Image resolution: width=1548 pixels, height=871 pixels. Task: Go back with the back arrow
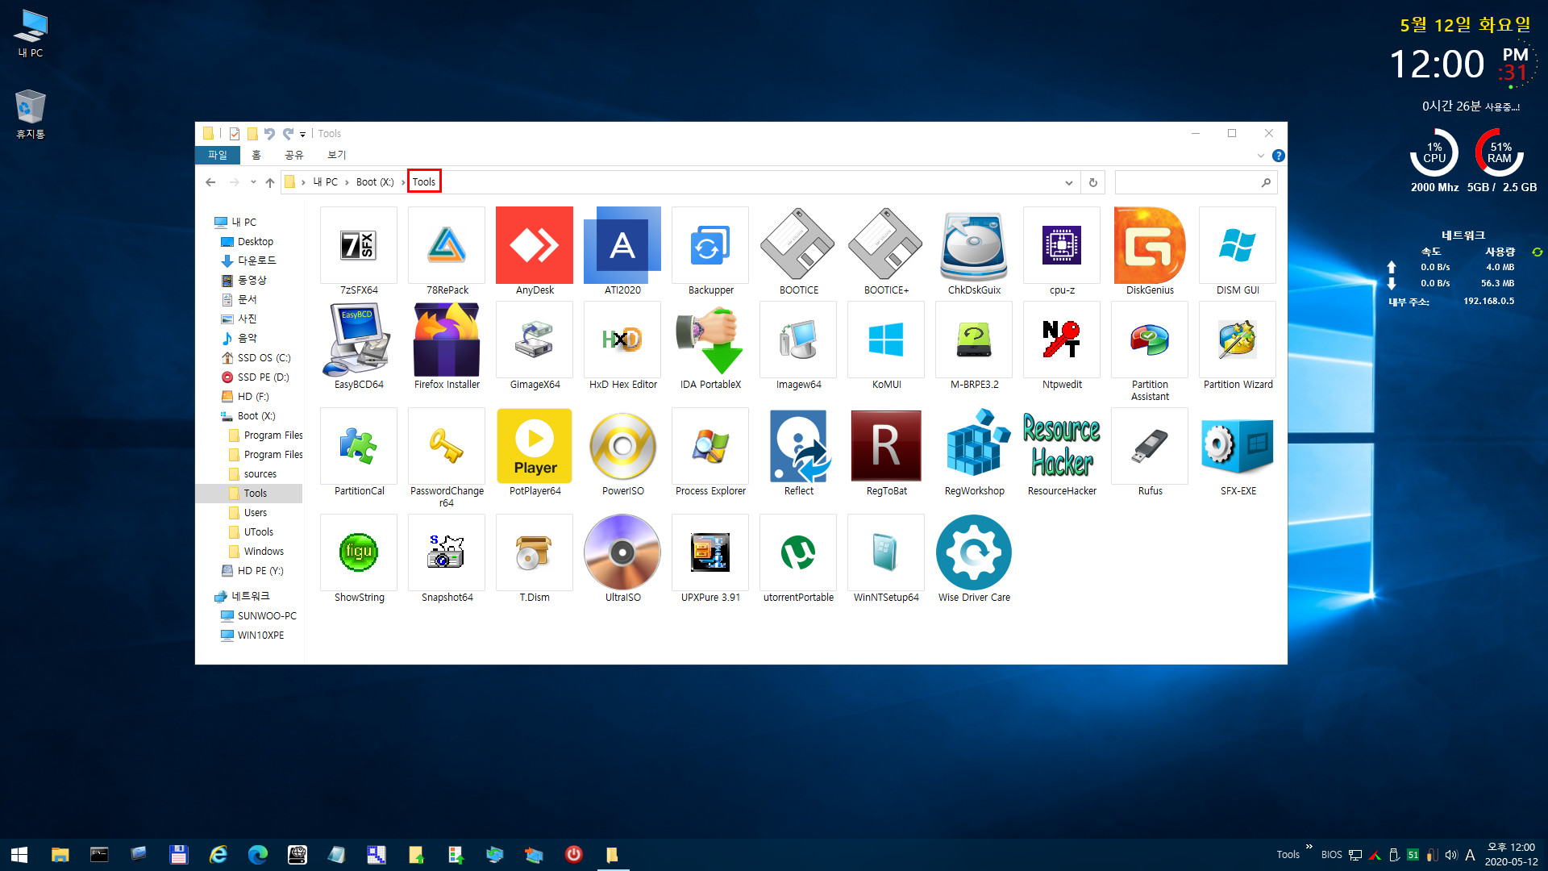pyautogui.click(x=210, y=182)
